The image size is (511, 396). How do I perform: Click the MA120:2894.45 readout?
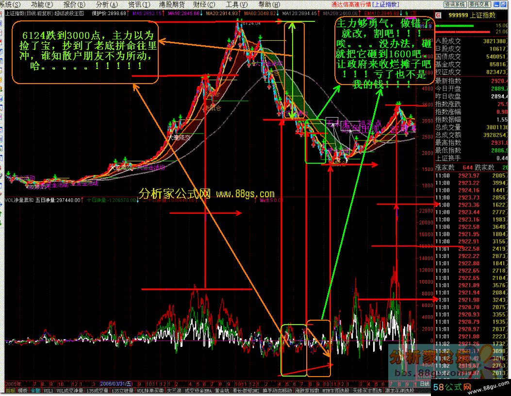[x=299, y=14]
